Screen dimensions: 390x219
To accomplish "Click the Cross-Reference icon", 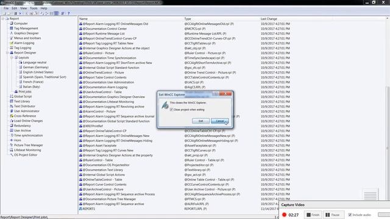I will pos(12,116).
